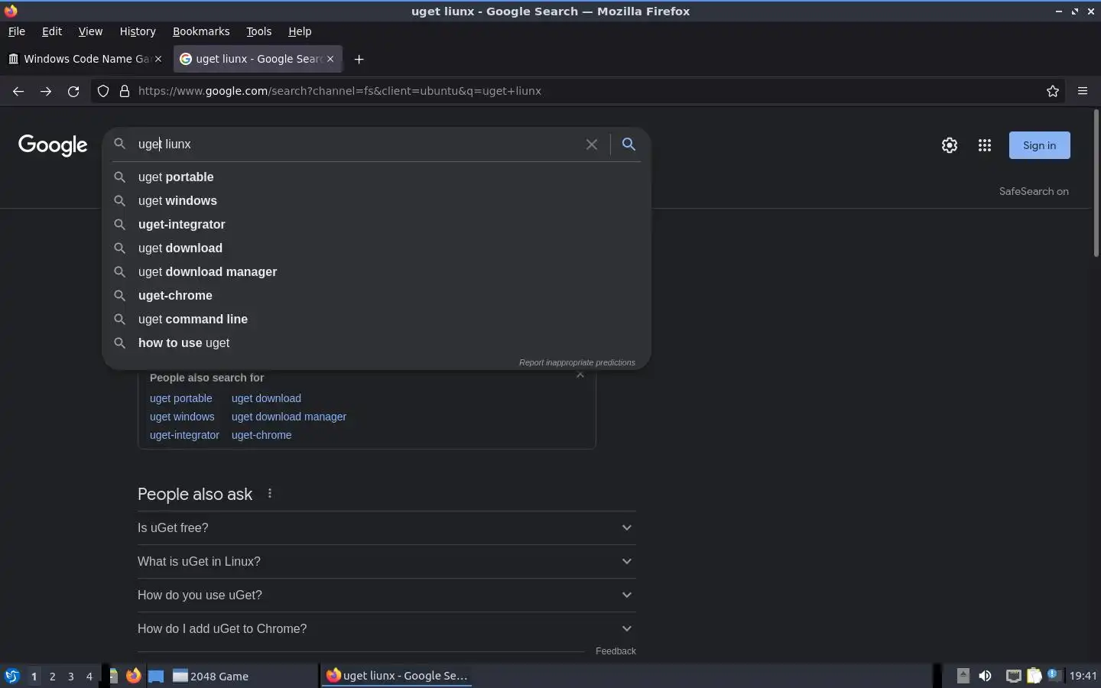The height and width of the screenshot is (688, 1101).
Task: Submit search with magnifier button
Action: pyautogui.click(x=628, y=144)
